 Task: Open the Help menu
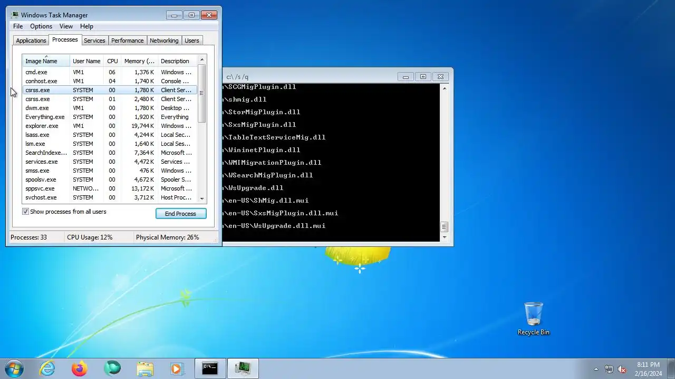(86, 26)
